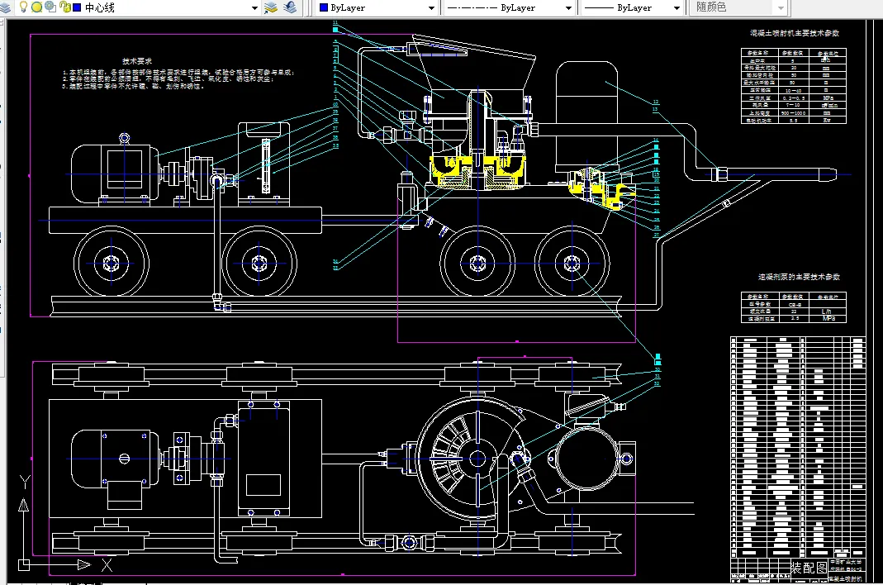Click the 技术要求 heading text in drawing

(x=137, y=61)
